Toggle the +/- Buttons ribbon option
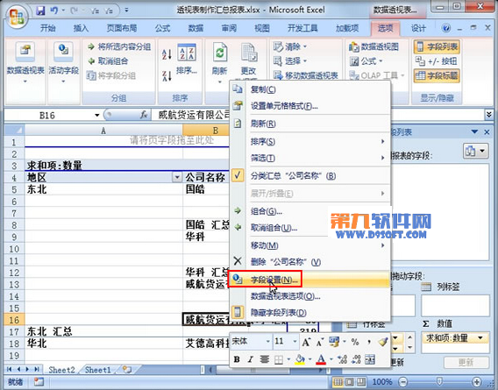This screenshot has width=498, height=390. pos(436,61)
